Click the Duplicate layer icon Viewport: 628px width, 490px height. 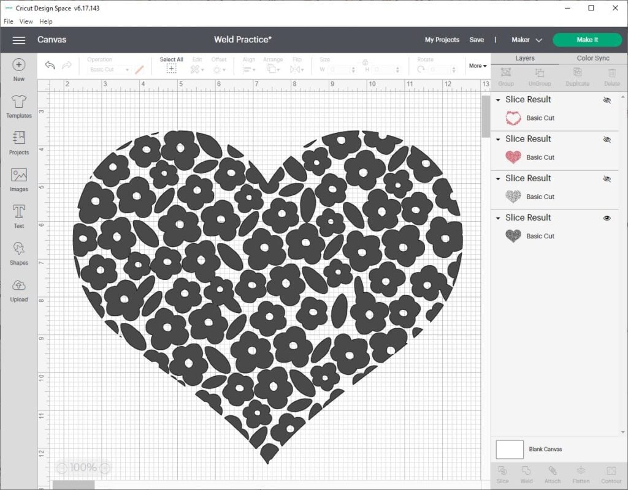tap(578, 72)
